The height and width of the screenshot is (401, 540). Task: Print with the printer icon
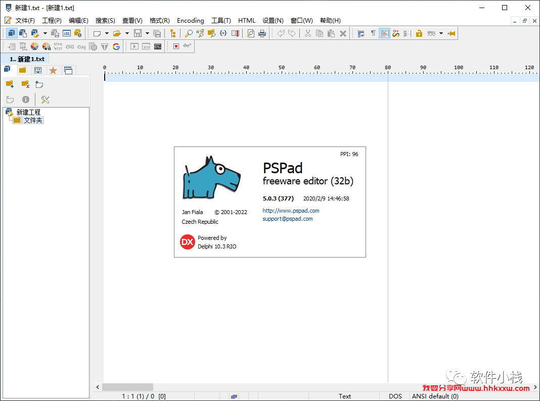pos(262,33)
